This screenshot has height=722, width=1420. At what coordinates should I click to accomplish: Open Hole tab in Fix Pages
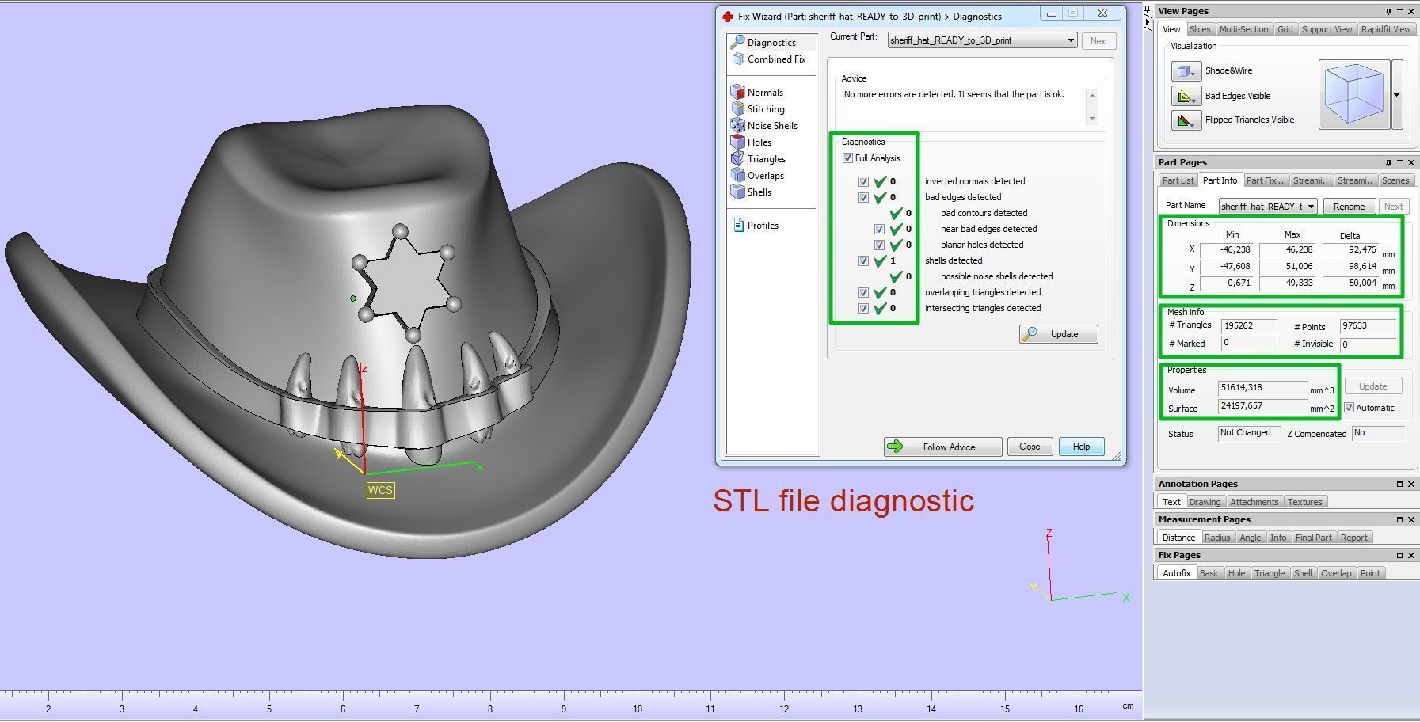pyautogui.click(x=1236, y=573)
